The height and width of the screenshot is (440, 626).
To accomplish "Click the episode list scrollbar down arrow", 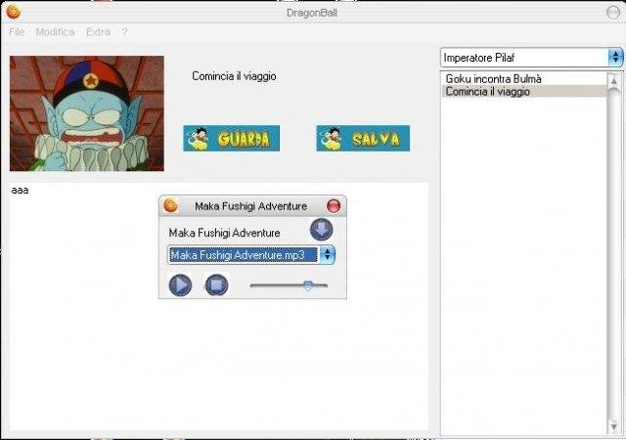I will click(x=614, y=427).
